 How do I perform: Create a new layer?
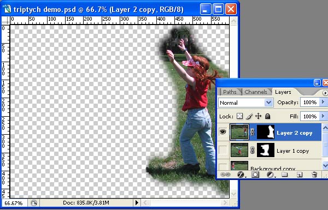pos(300,175)
